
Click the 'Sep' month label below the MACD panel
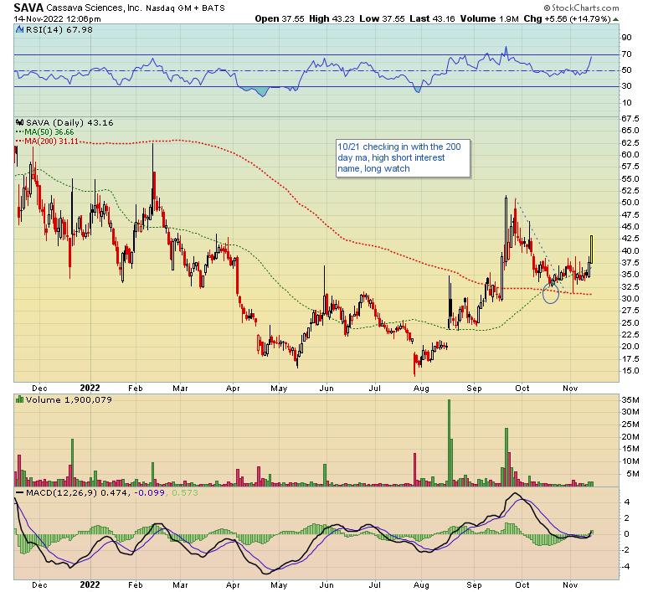point(474,585)
